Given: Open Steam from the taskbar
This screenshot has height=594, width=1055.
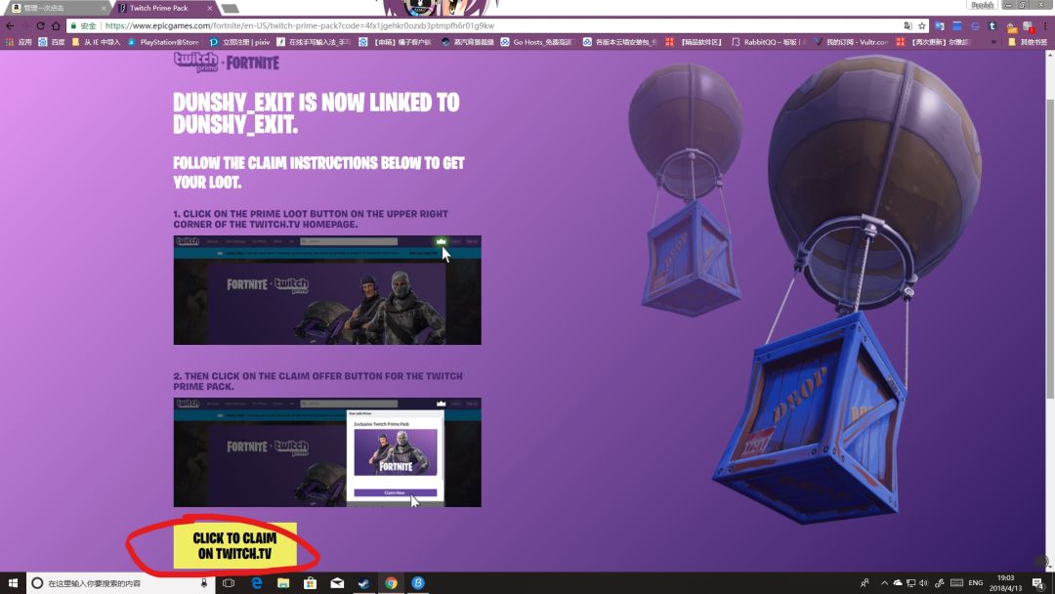Looking at the screenshot, I should point(364,583).
